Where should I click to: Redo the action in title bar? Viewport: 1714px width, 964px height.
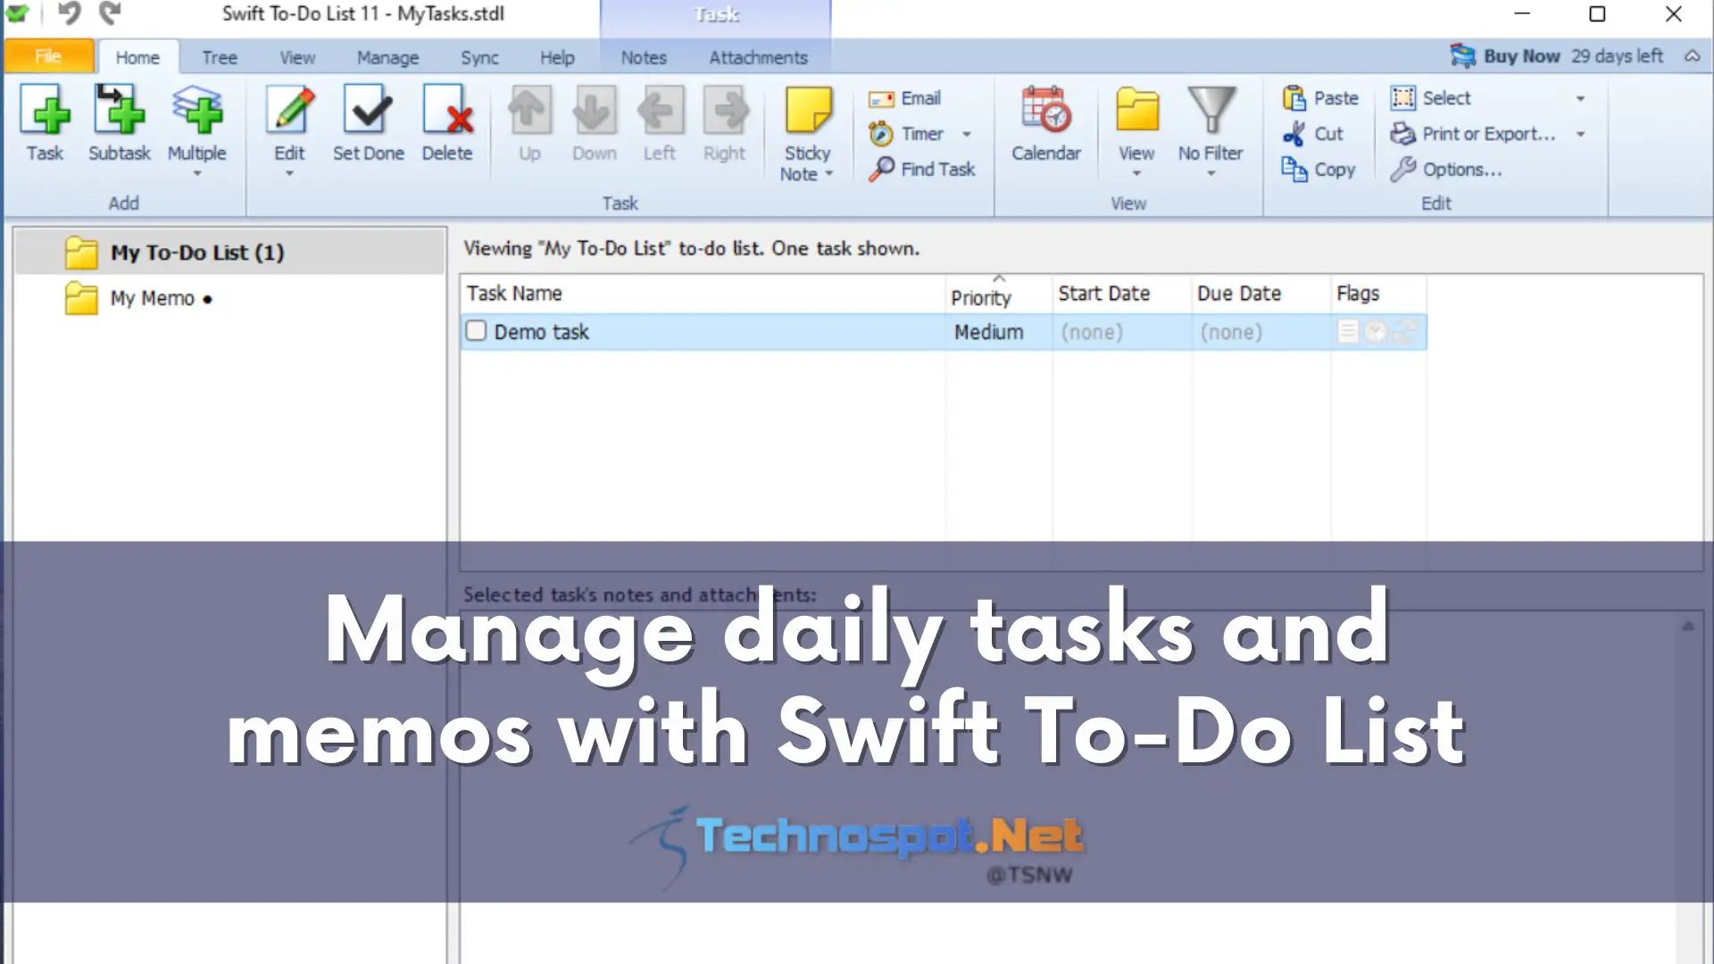(109, 13)
